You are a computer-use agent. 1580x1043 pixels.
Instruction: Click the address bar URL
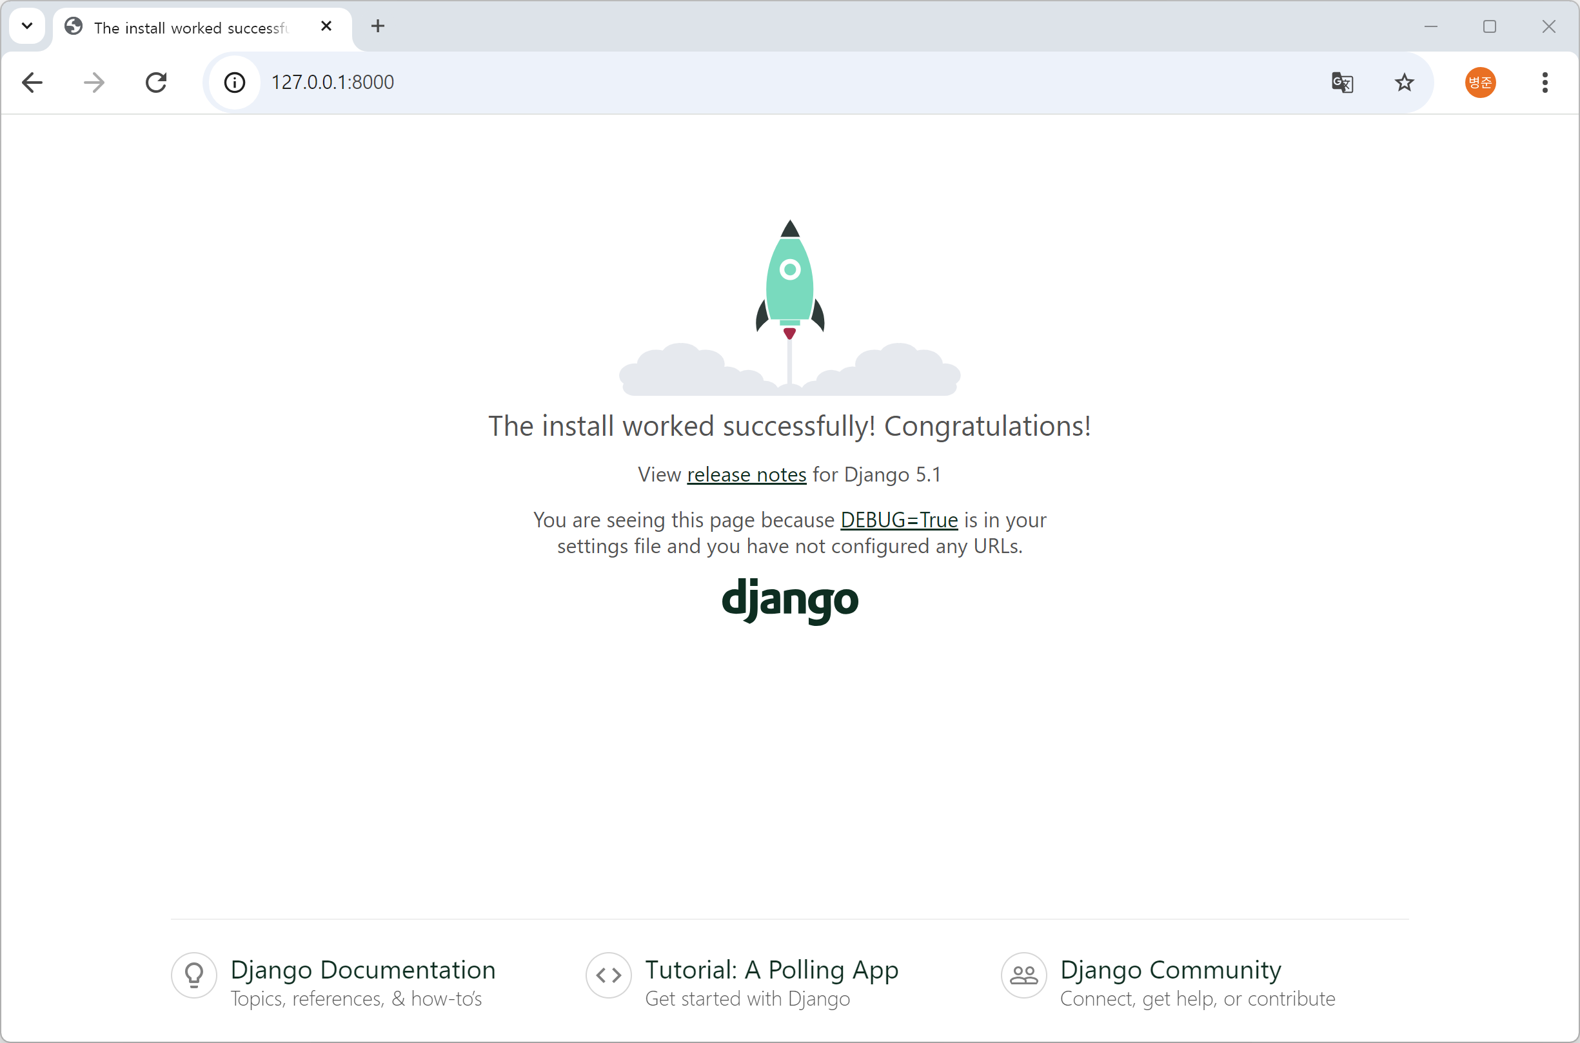tap(333, 83)
